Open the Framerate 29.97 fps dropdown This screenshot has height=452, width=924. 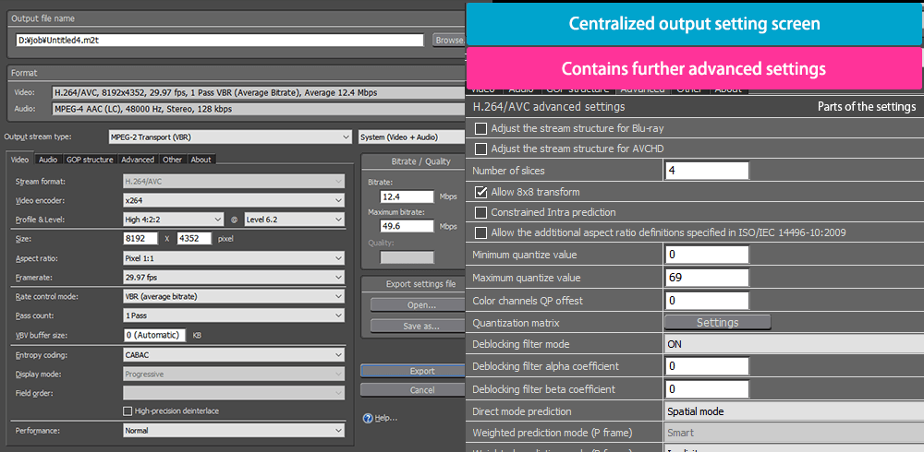coord(234,278)
